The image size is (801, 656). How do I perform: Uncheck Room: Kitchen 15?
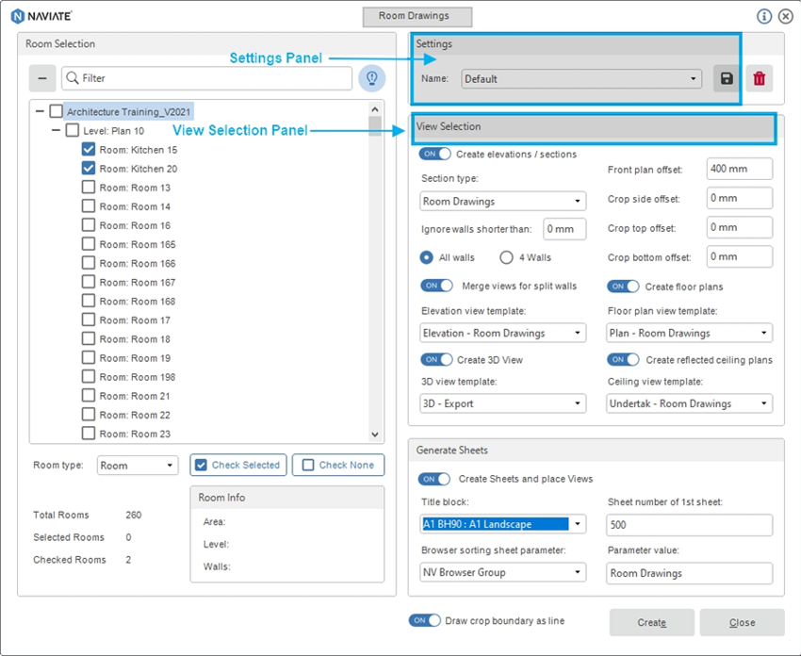pyautogui.click(x=89, y=149)
